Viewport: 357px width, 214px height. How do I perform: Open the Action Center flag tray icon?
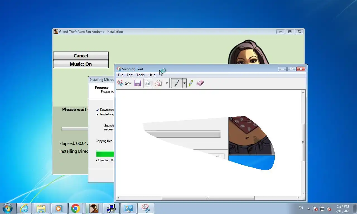(x=315, y=209)
